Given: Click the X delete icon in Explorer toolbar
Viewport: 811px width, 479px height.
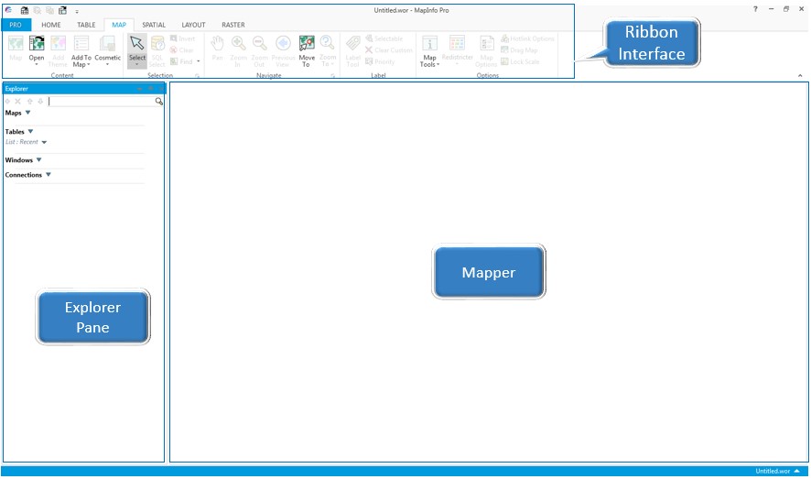Looking at the screenshot, I should point(17,102).
